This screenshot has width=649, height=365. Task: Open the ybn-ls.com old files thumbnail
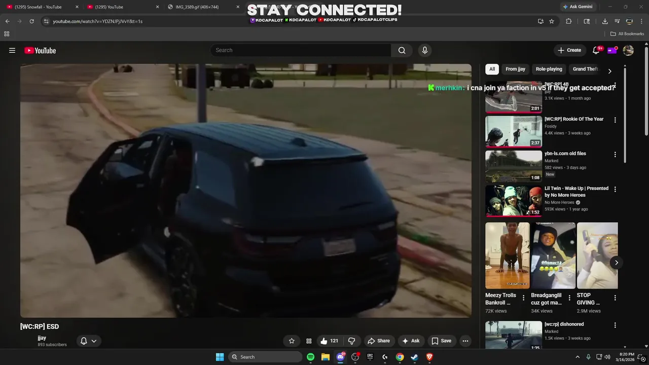(x=514, y=166)
